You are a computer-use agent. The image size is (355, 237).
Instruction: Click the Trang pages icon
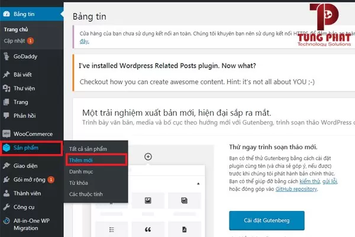7,102
